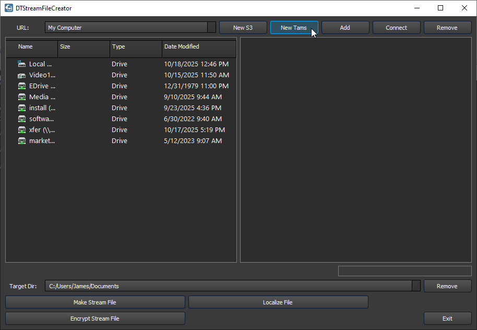This screenshot has height=330, width=477.
Task: Select the software network drive icon
Action: click(21, 119)
